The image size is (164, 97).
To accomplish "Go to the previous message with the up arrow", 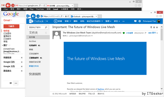I will 151,27.
